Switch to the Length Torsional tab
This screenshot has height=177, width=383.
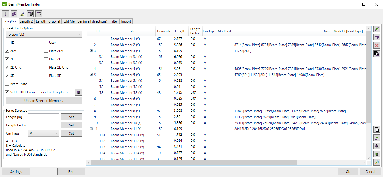click(x=48, y=21)
